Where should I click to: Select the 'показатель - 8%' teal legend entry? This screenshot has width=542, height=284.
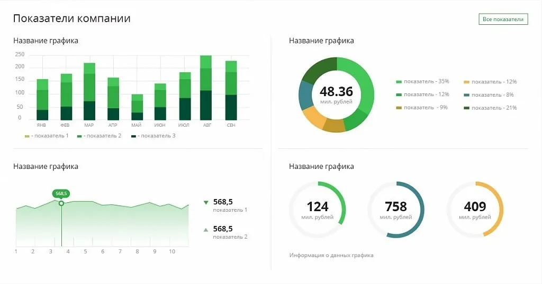[492, 95]
